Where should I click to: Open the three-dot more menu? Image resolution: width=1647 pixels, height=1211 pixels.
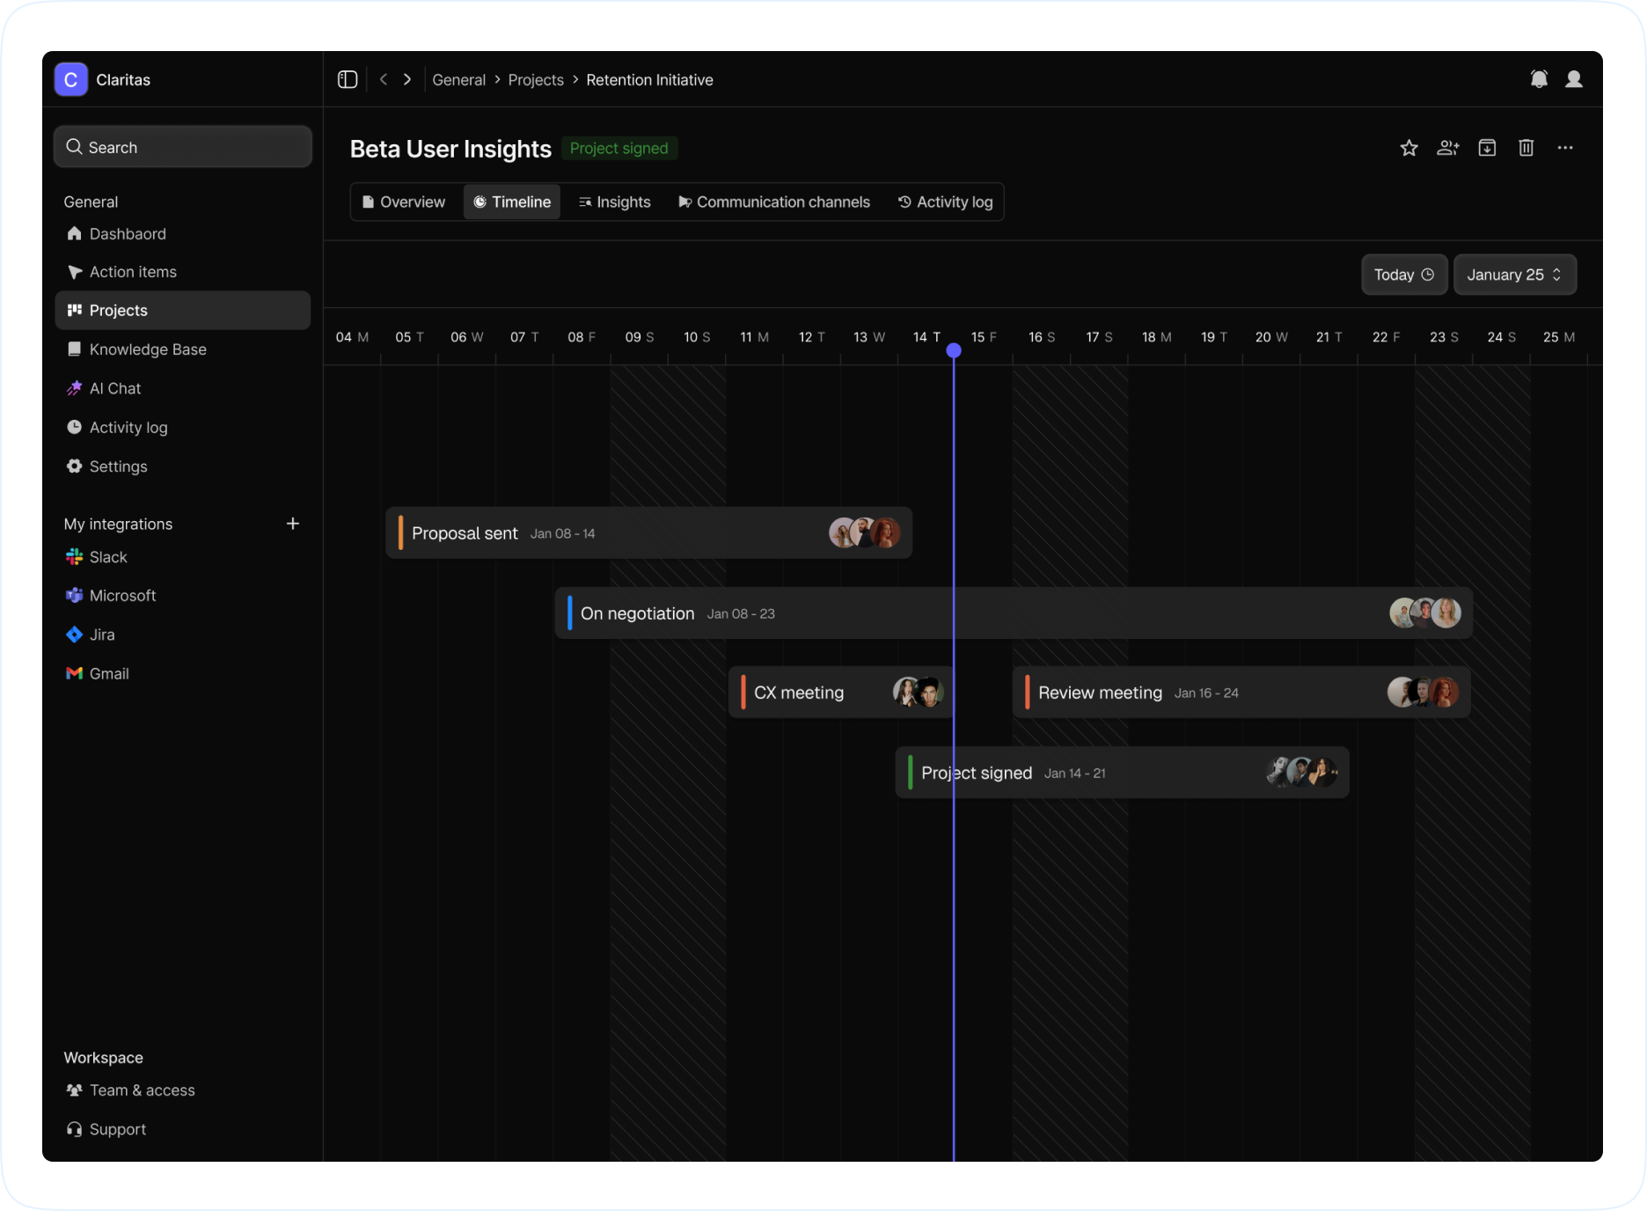(1565, 148)
